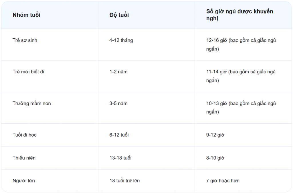293x193 pixels.
Task: Select the "1-2 năm" age cell
Action: point(118,72)
